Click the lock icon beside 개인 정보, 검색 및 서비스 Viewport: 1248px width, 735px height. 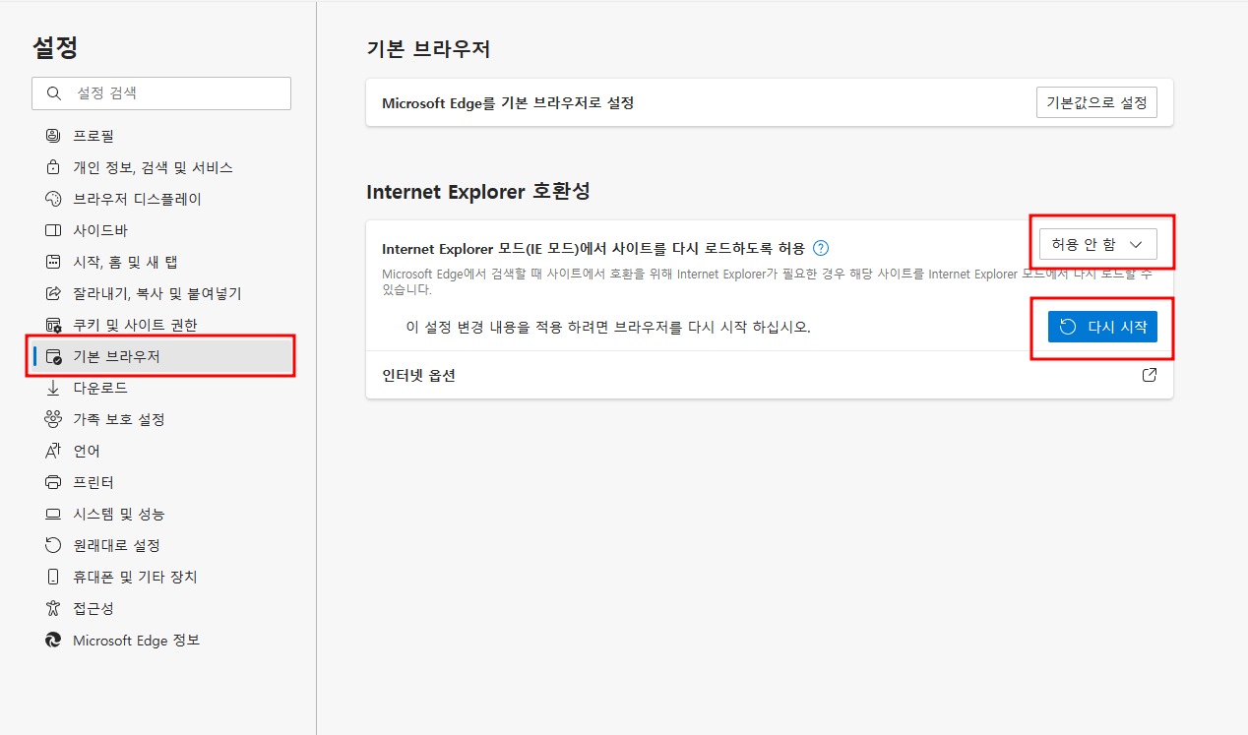click(x=53, y=167)
